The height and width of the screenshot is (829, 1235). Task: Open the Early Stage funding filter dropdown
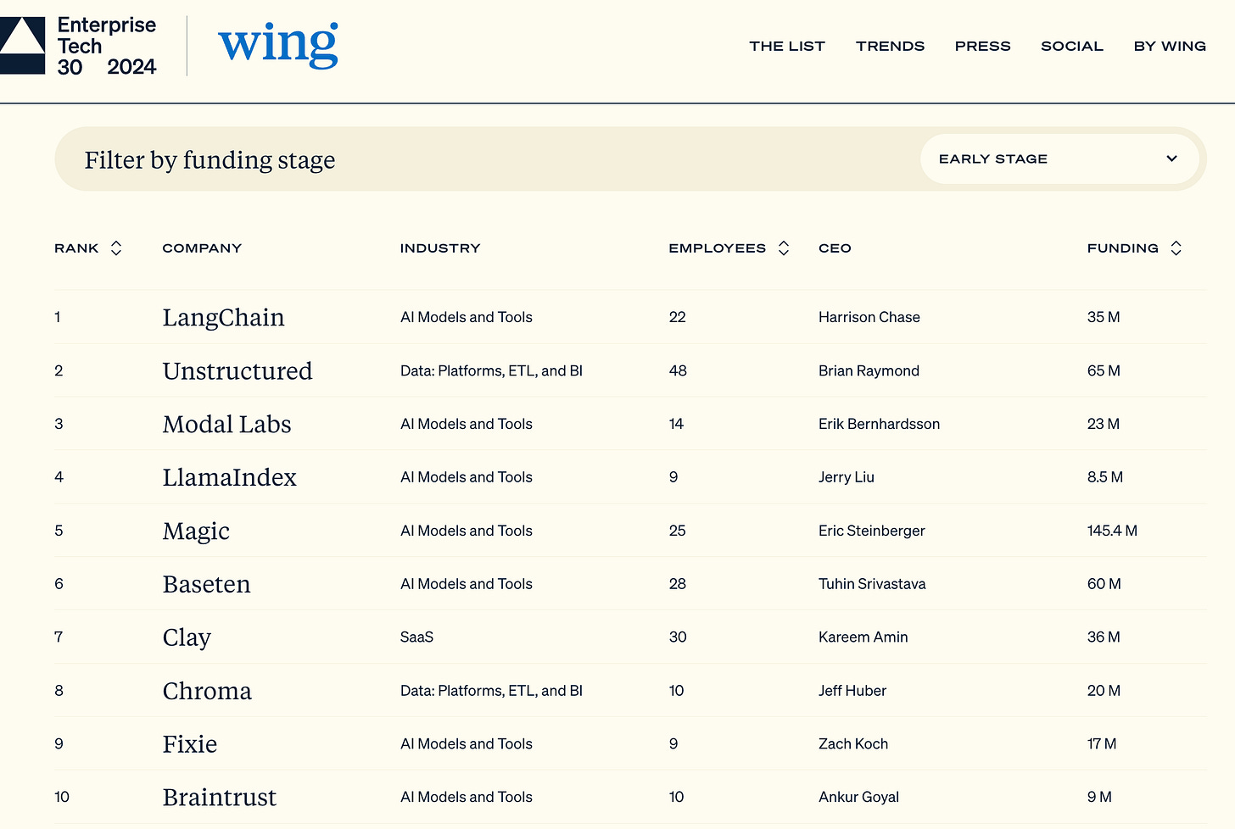pos(1059,159)
